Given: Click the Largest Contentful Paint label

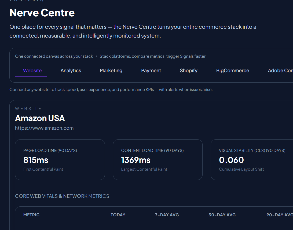Looking at the screenshot, I should [144, 169].
